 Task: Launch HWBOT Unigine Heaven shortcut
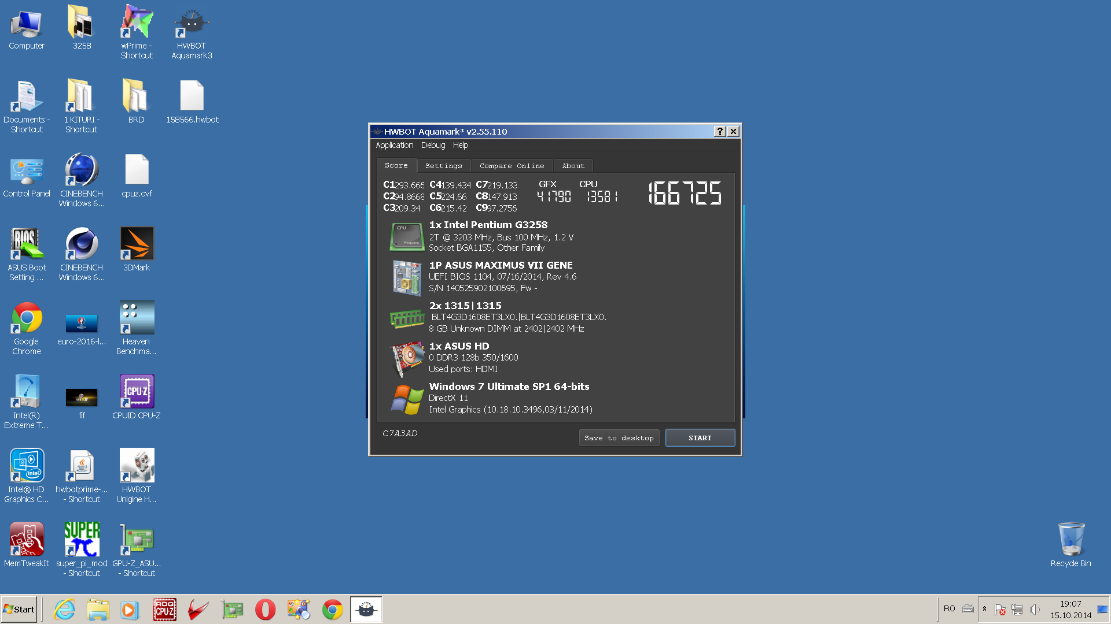137,476
